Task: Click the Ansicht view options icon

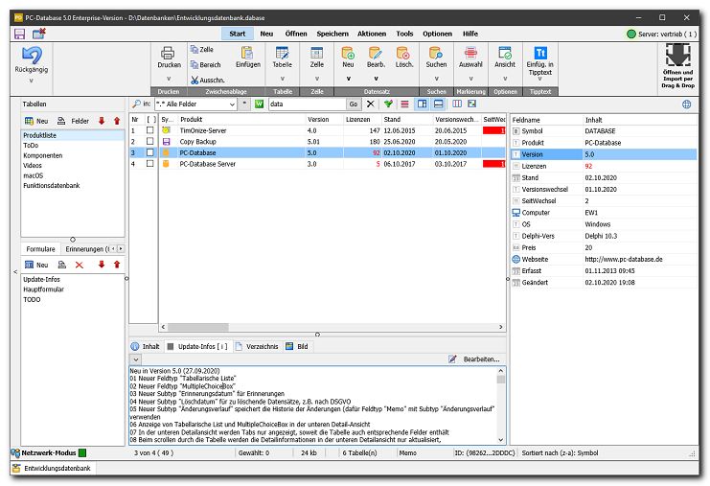Action: click(505, 53)
